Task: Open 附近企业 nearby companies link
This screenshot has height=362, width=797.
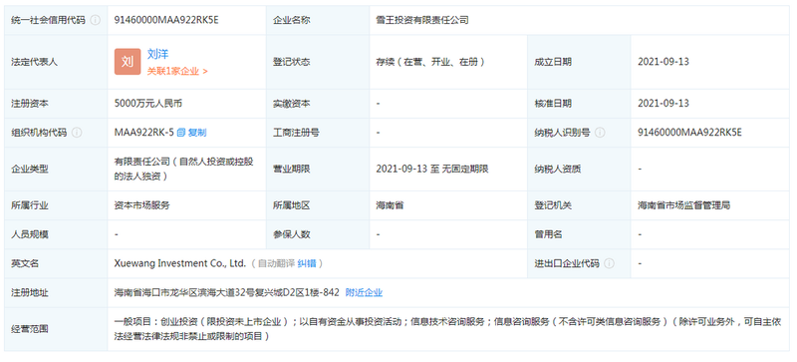Action: (x=364, y=293)
